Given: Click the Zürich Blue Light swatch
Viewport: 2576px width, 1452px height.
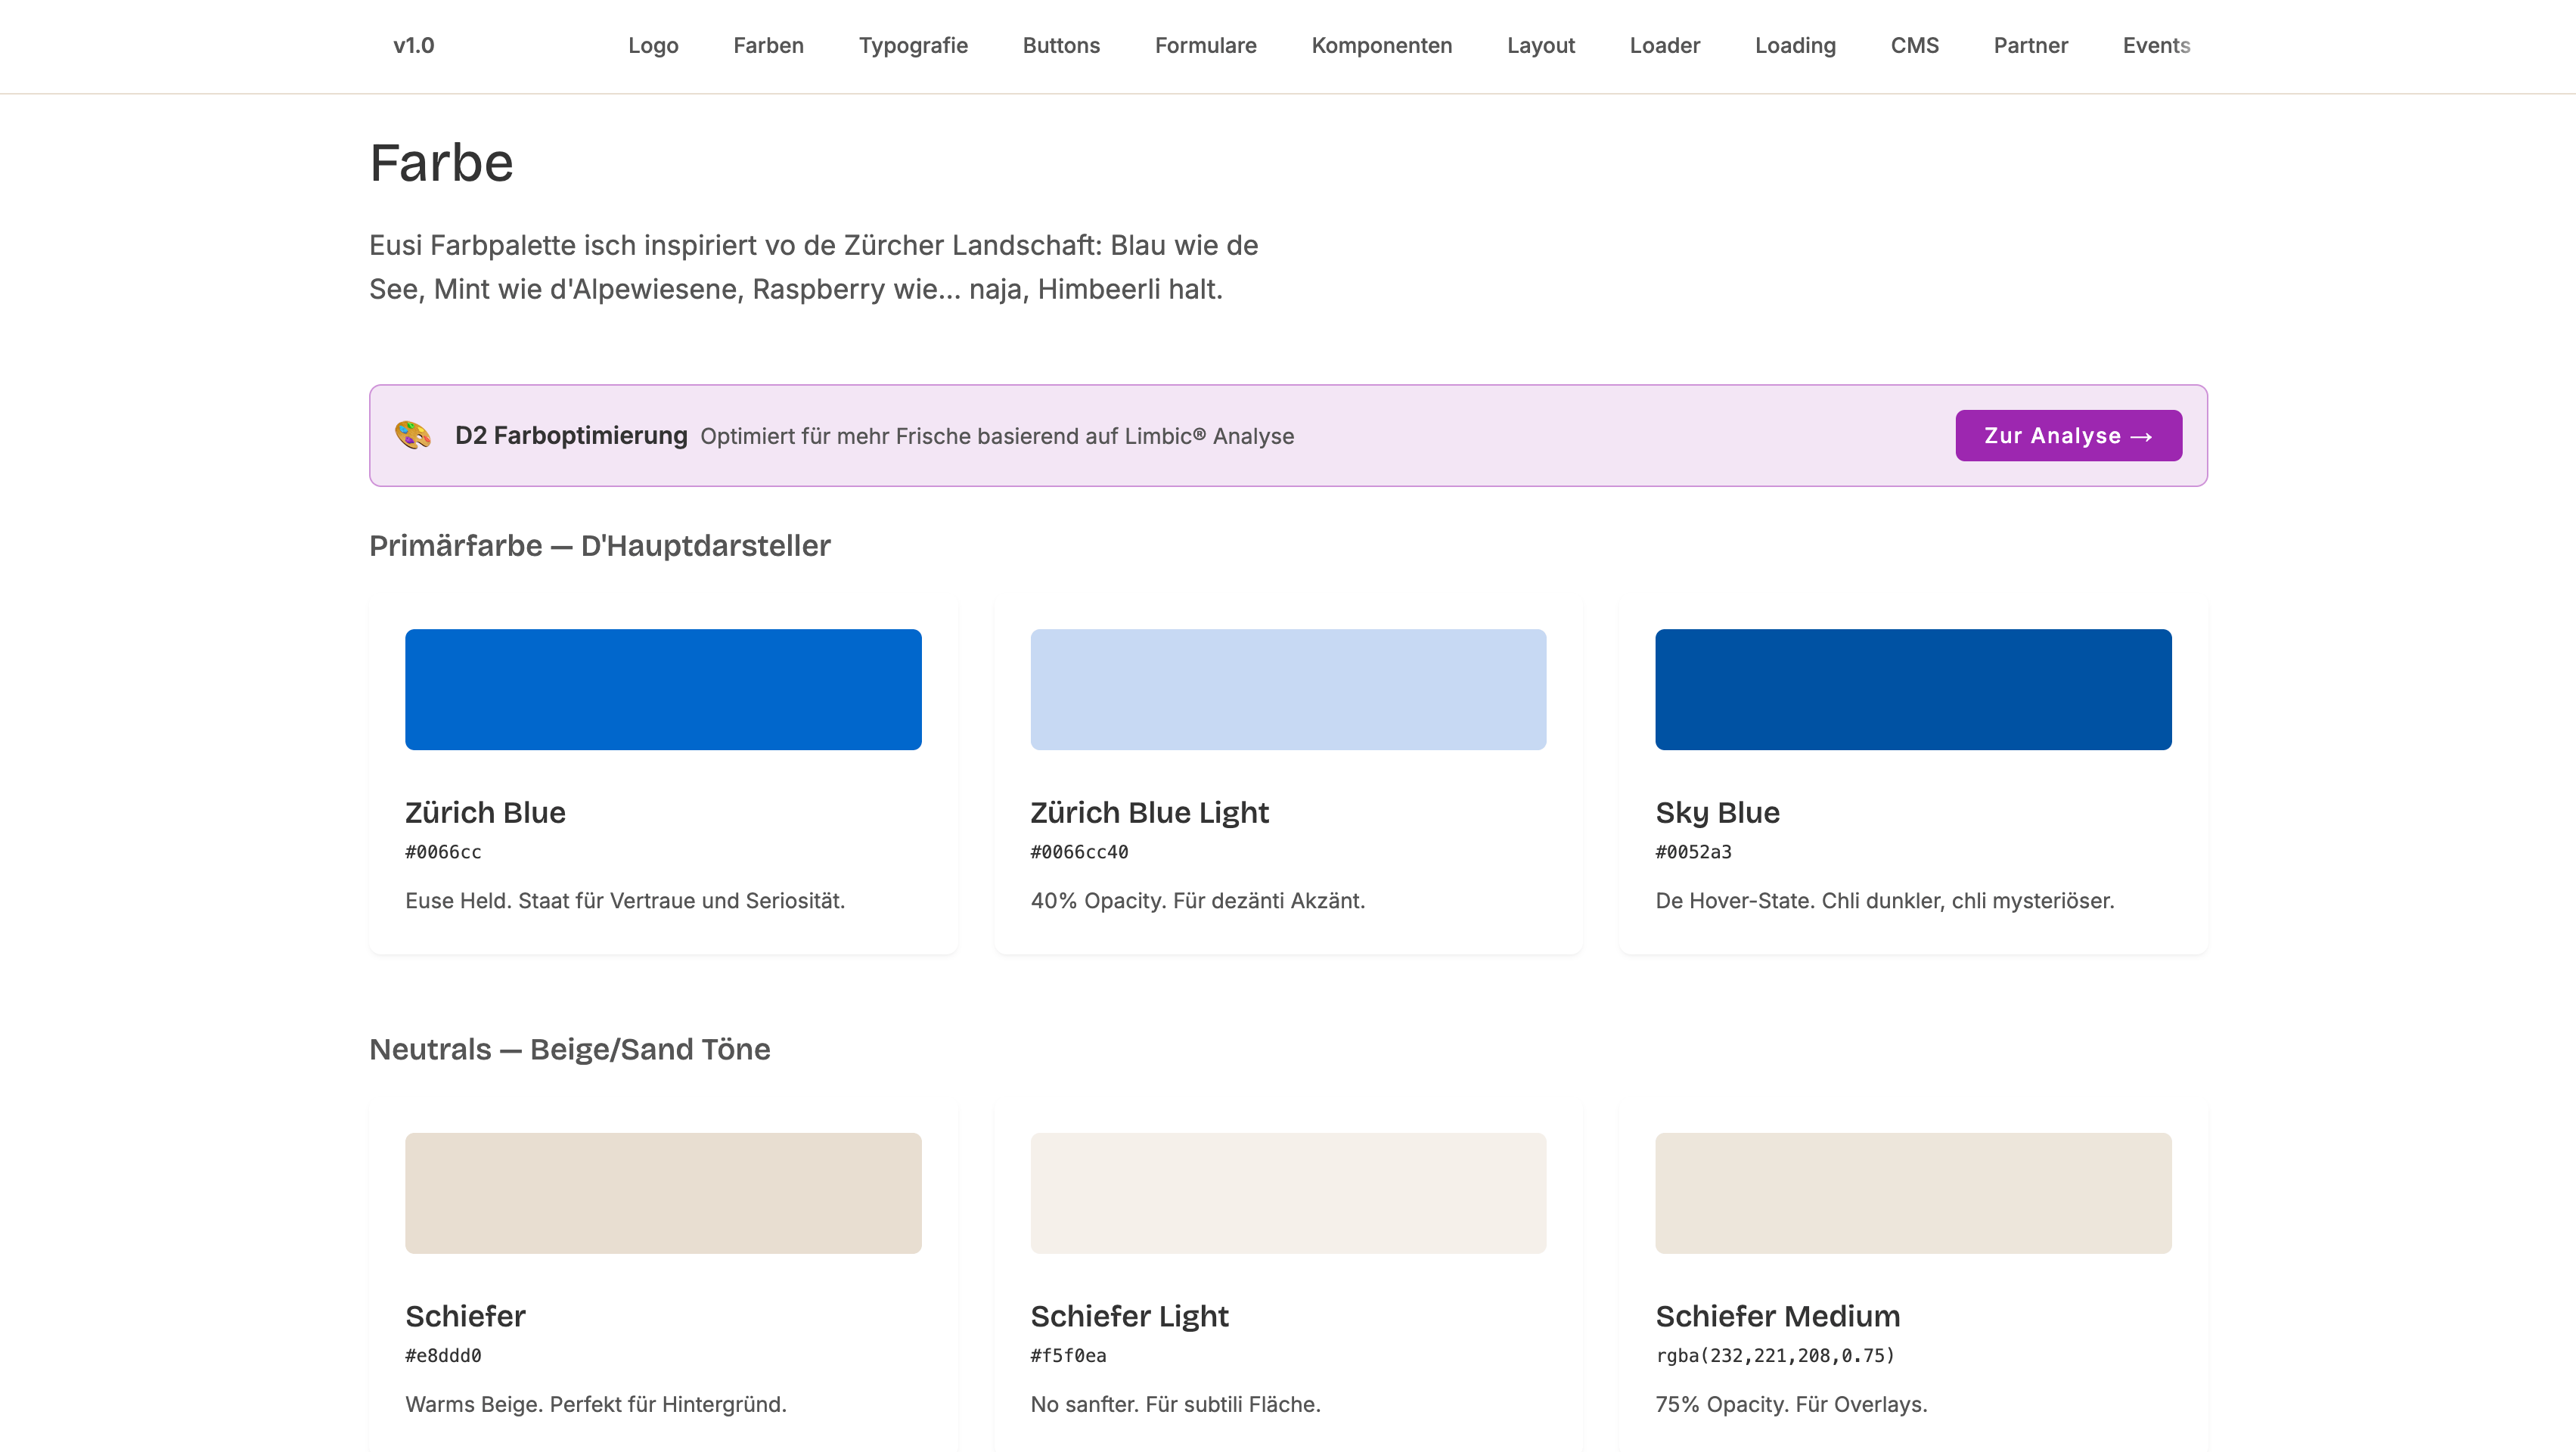Looking at the screenshot, I should 1288,689.
